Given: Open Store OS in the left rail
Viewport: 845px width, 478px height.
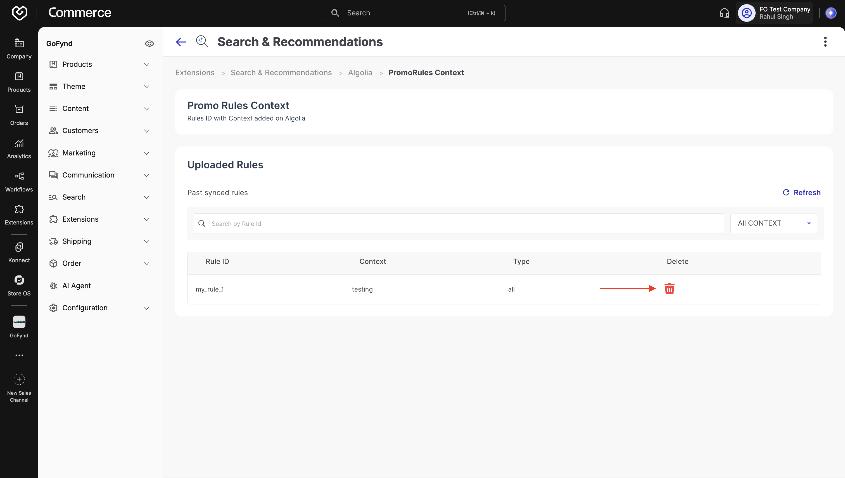Looking at the screenshot, I should (x=19, y=286).
